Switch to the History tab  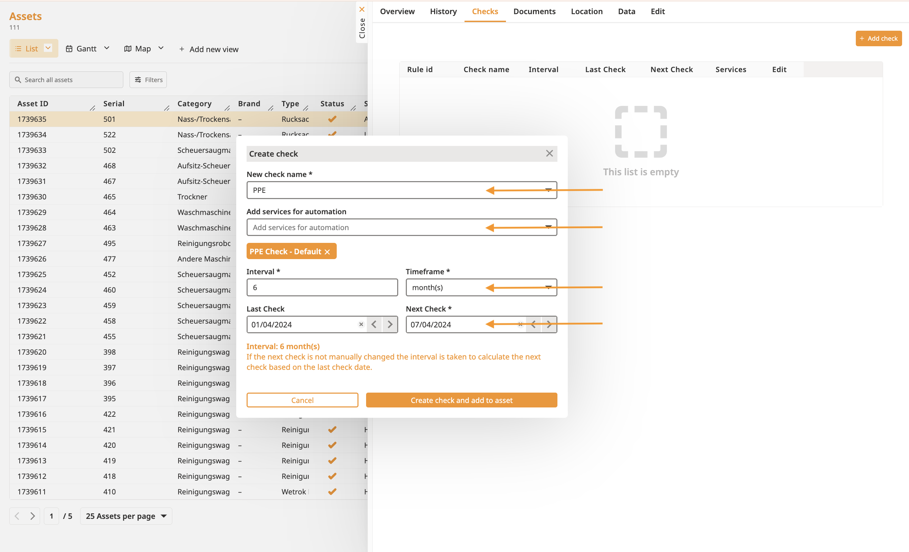point(443,11)
